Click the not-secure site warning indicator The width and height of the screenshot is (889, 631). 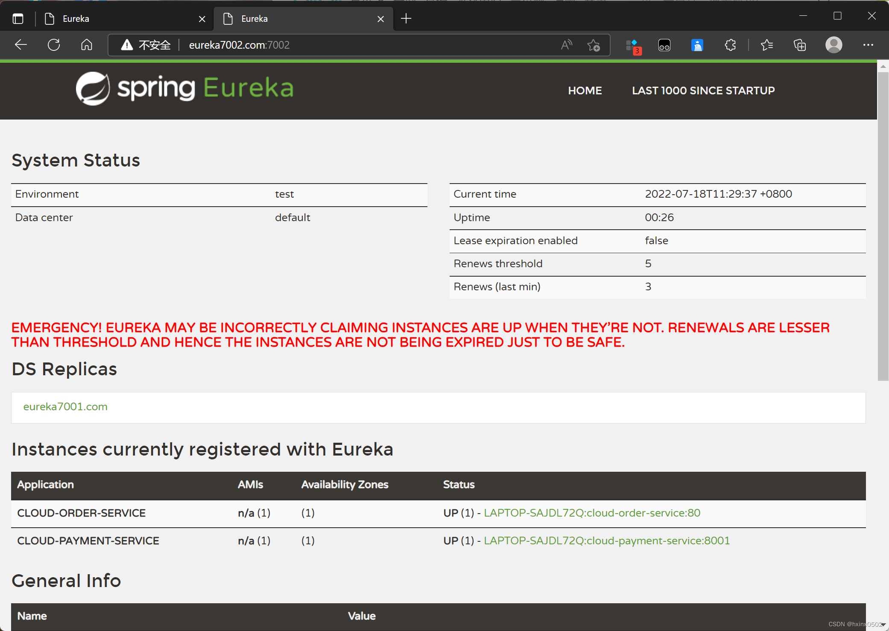[146, 45]
